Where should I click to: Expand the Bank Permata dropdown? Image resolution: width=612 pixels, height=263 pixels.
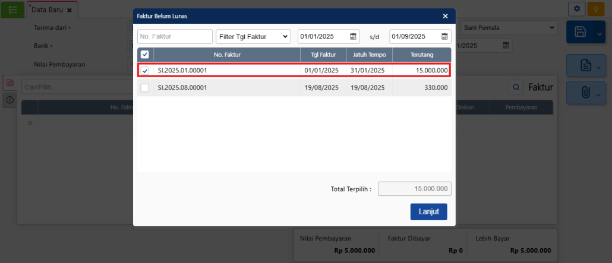click(x=509, y=27)
